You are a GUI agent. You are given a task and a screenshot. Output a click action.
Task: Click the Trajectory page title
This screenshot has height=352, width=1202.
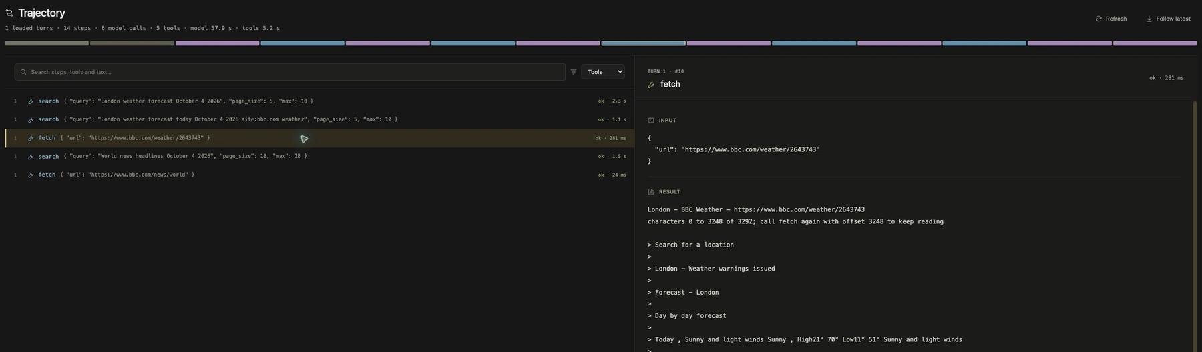(x=41, y=13)
